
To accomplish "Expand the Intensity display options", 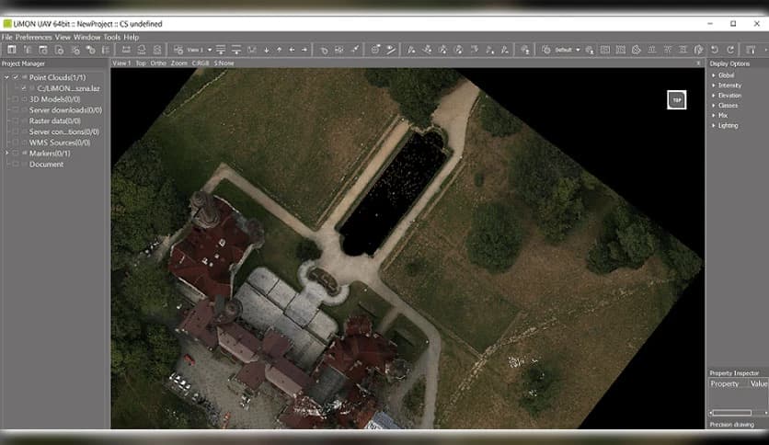I will tap(714, 86).
